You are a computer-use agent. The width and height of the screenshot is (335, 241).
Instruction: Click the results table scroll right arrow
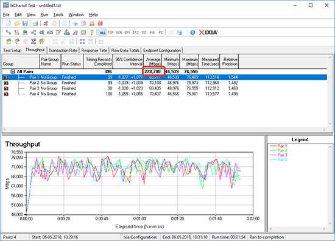324,130
